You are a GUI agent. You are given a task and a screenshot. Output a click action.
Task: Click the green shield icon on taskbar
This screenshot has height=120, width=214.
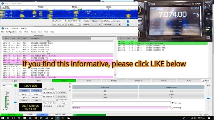point(19,118)
